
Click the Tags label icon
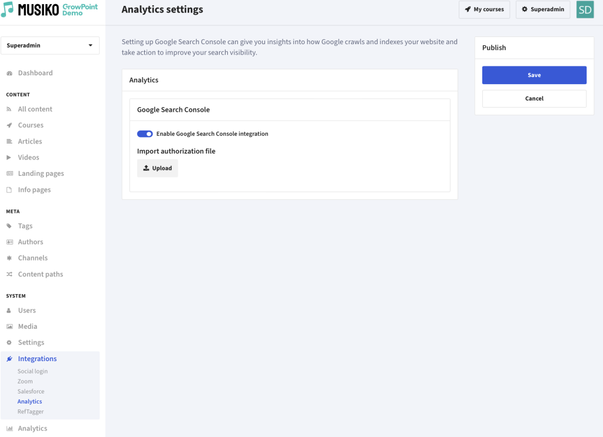point(9,226)
